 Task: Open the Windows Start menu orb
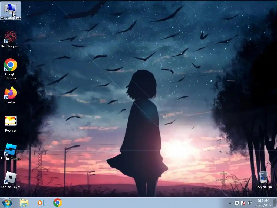7,203
